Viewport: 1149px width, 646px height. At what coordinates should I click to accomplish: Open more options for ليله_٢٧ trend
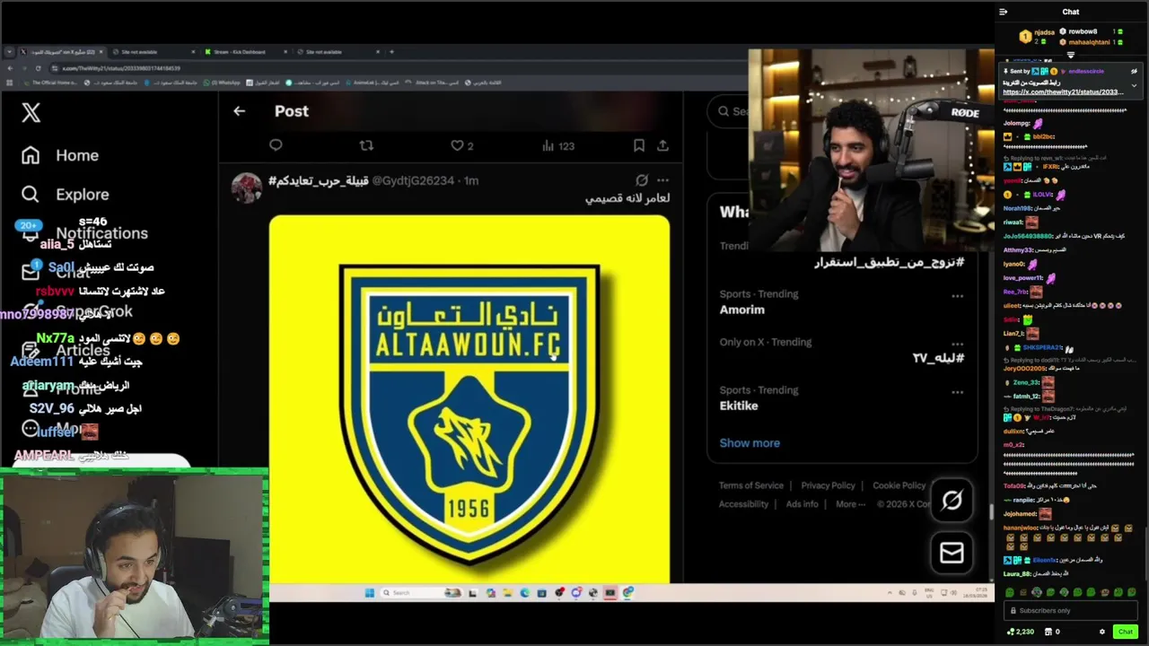pyautogui.click(x=957, y=345)
